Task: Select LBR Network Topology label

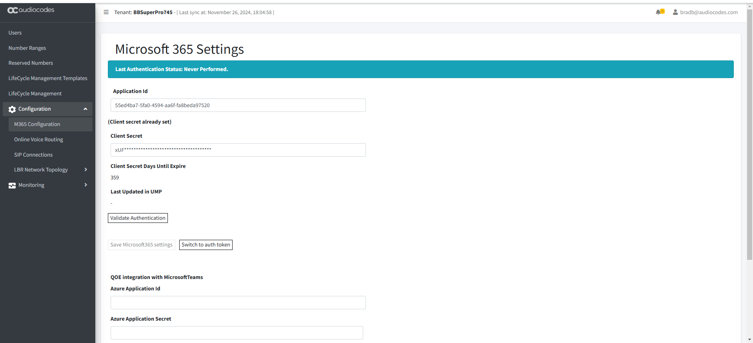Action: (41, 170)
